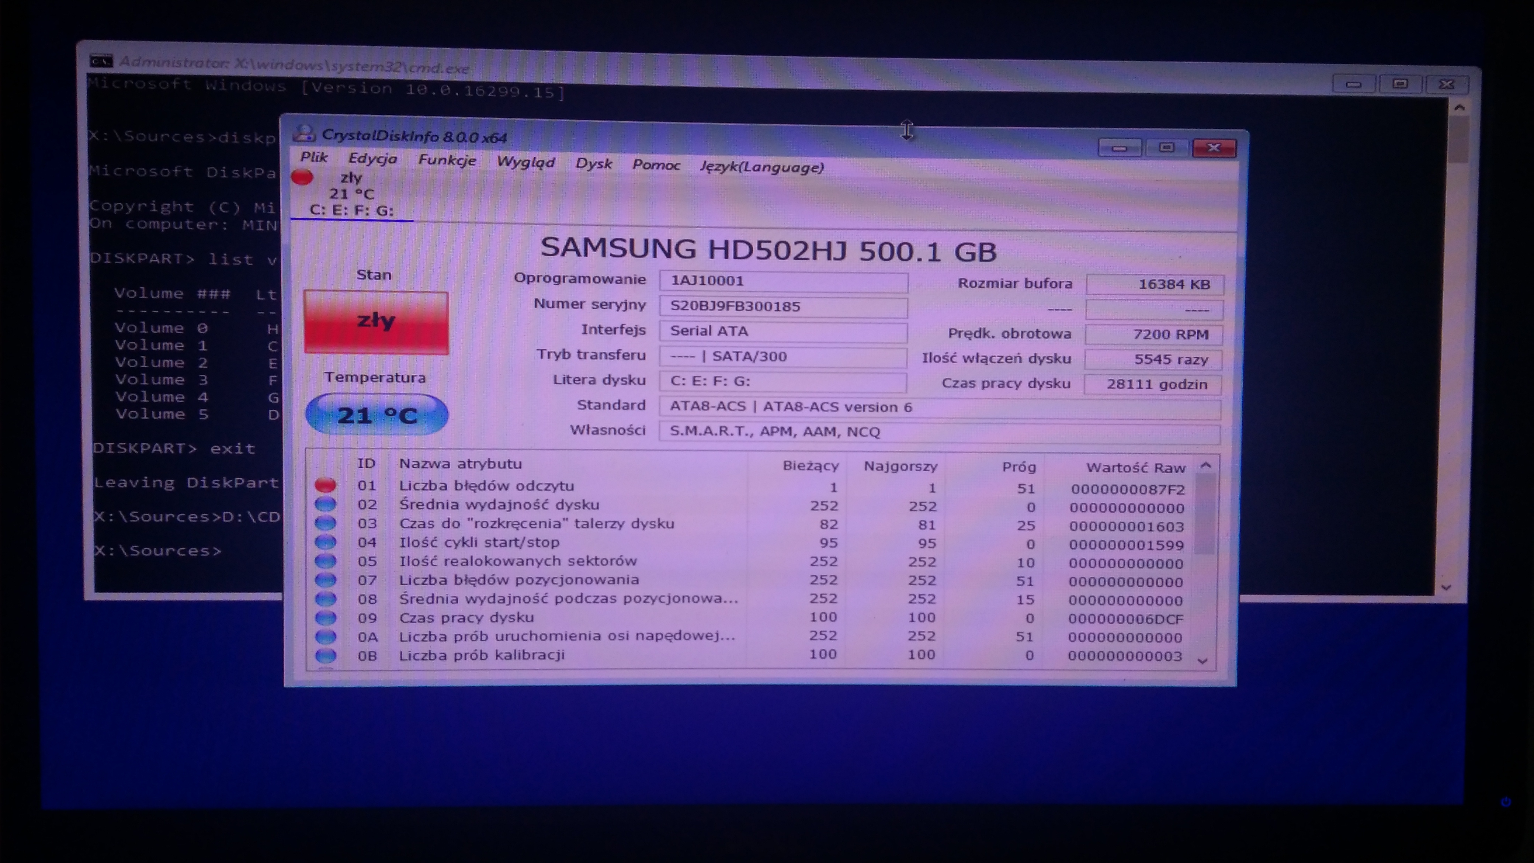The width and height of the screenshot is (1534, 863).
Task: Minimize the cmd.exe window
Action: (1353, 84)
